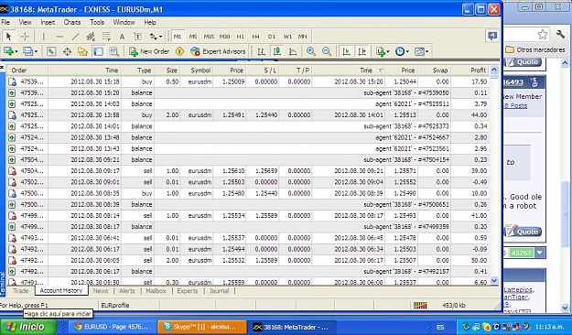The height and width of the screenshot is (335, 572).
Task: Open the profiles dropdown
Action: click(x=30, y=51)
